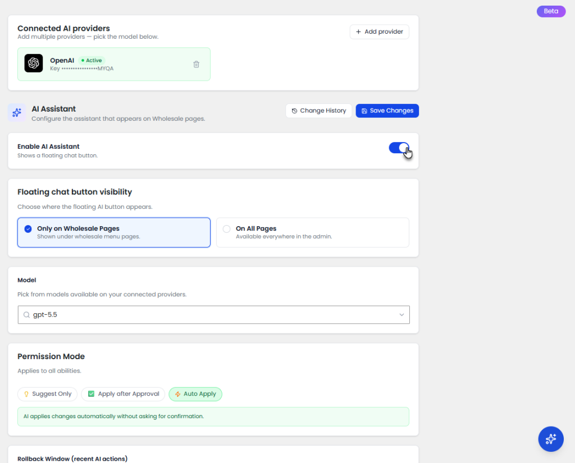Click the auto-apply confirmation notice text
Image resolution: width=575 pixels, height=463 pixels.
coord(113,416)
